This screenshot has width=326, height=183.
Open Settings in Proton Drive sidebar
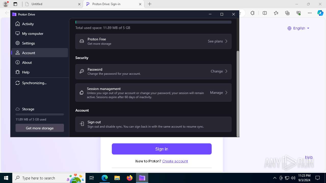point(40,43)
